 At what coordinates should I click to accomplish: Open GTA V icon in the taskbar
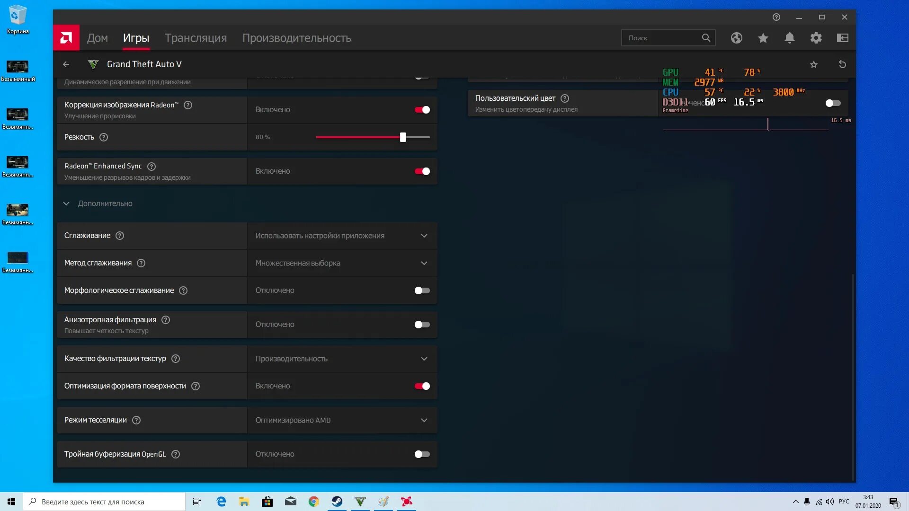pyautogui.click(x=360, y=502)
